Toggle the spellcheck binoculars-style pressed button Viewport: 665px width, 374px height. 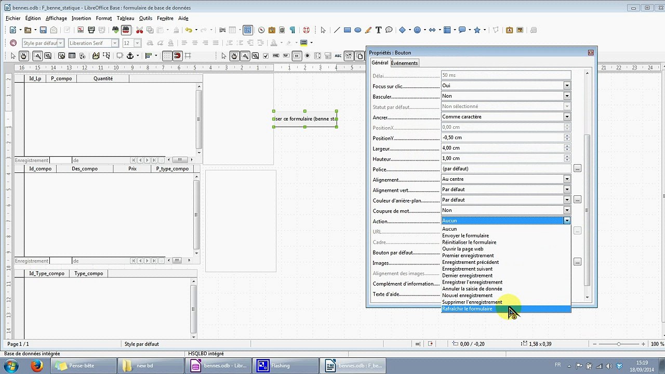coord(126,30)
